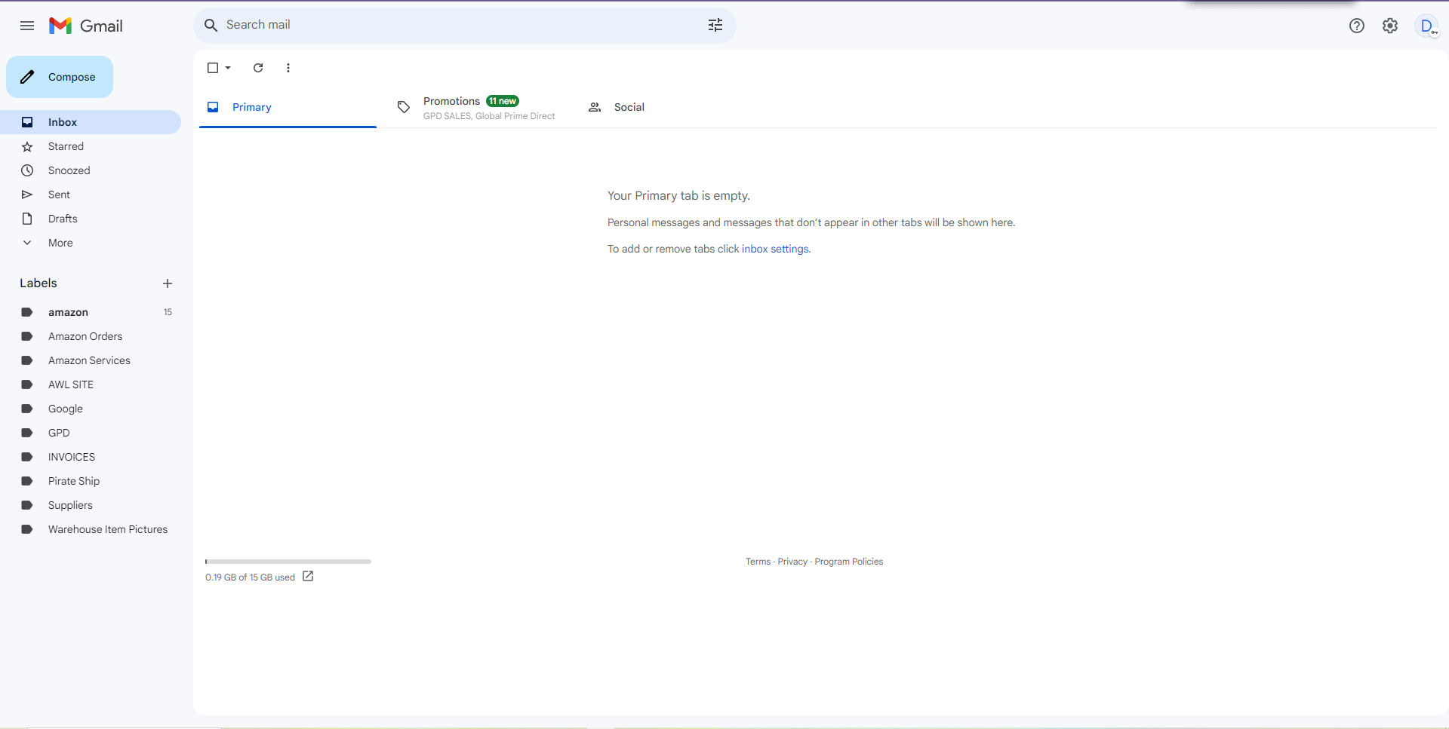Click the Gmail logo

(86, 26)
